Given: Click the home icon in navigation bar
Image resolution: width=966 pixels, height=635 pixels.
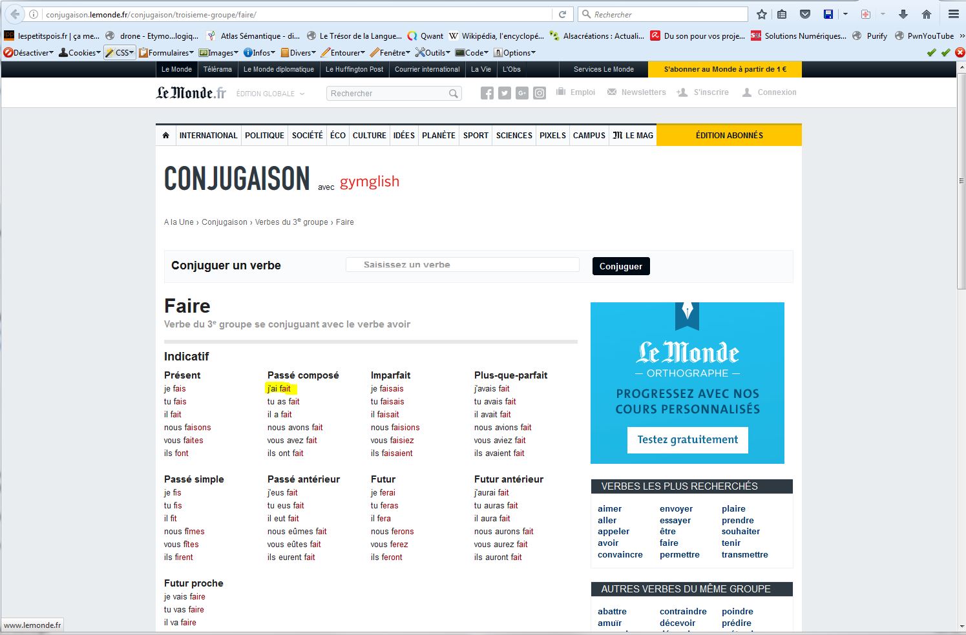Looking at the screenshot, I should [x=166, y=136].
